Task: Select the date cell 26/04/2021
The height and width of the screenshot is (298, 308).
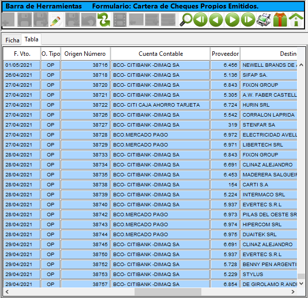Action: point(22,75)
